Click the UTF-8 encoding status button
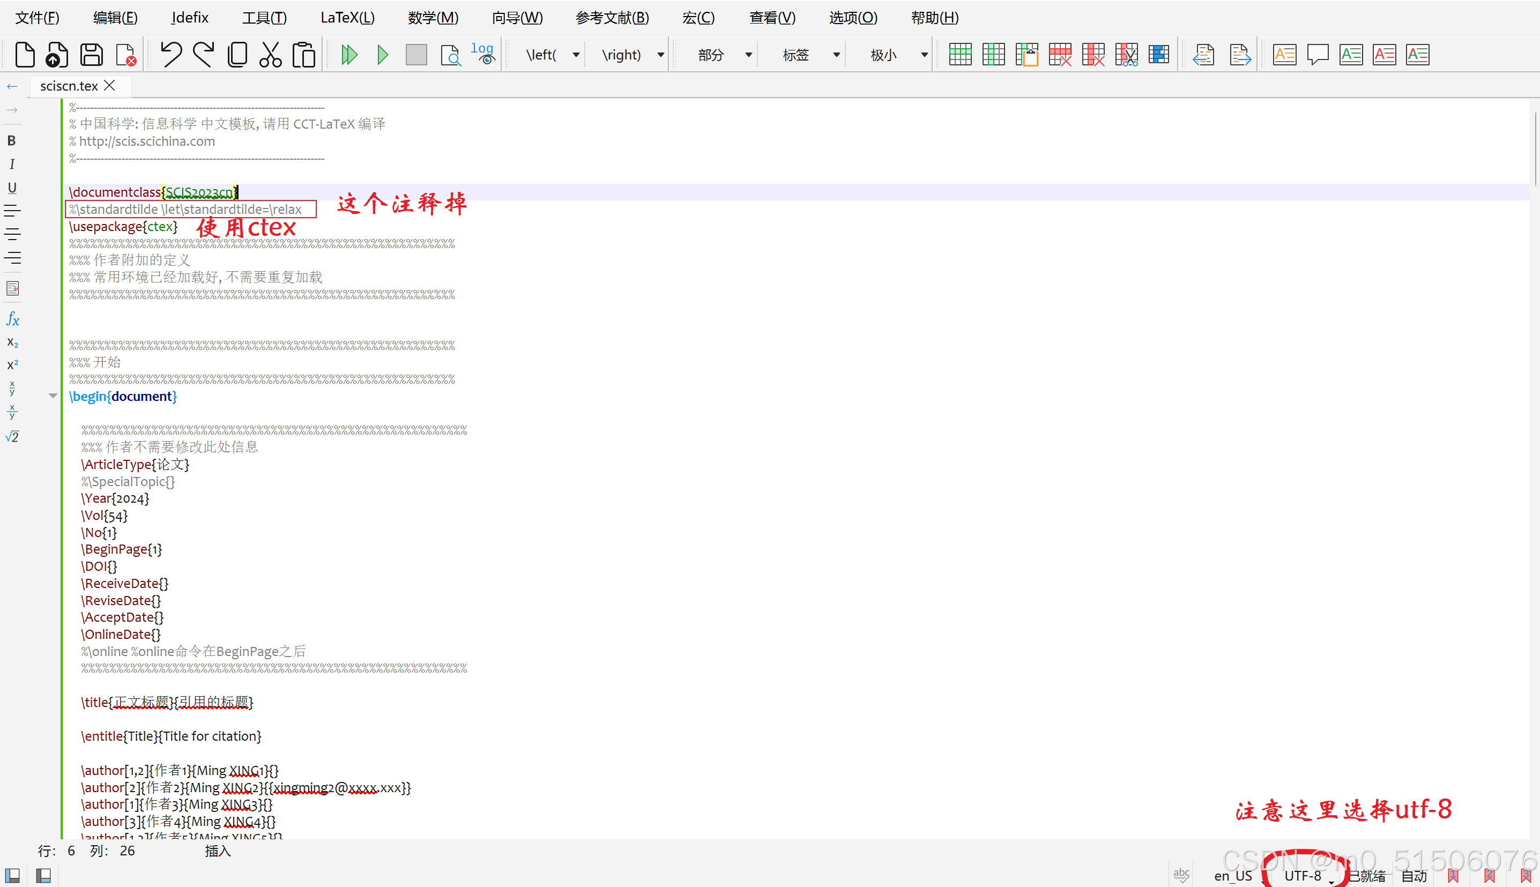 pyautogui.click(x=1303, y=875)
